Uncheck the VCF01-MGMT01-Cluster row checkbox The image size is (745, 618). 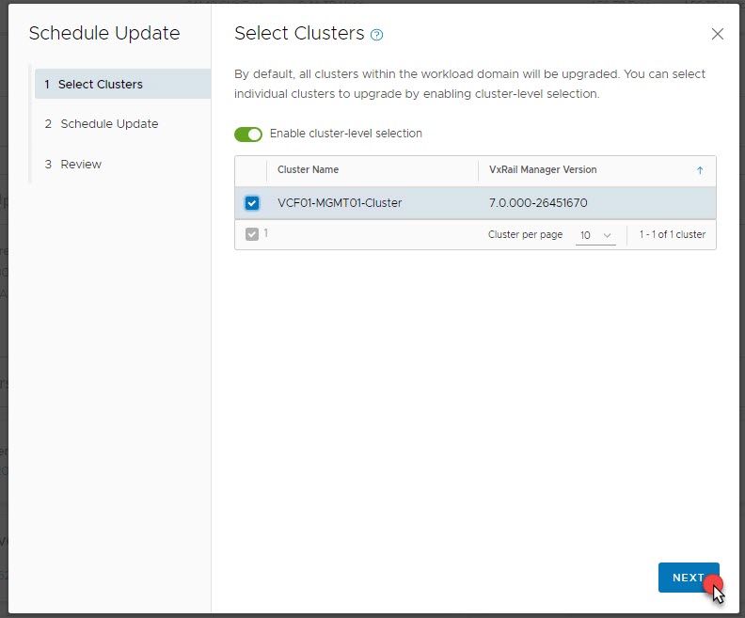tap(252, 203)
